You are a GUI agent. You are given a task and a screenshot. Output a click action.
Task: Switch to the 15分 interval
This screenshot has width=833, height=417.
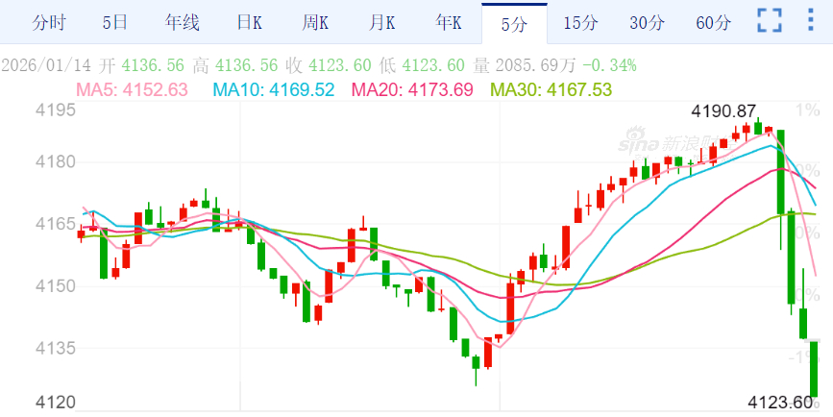(x=580, y=23)
